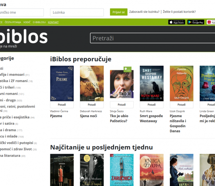Open the Google Play download badge
This screenshot has width=215, height=186.
click(196, 22)
